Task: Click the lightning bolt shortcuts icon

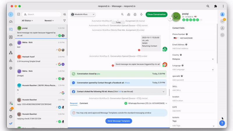Action: (141, 14)
